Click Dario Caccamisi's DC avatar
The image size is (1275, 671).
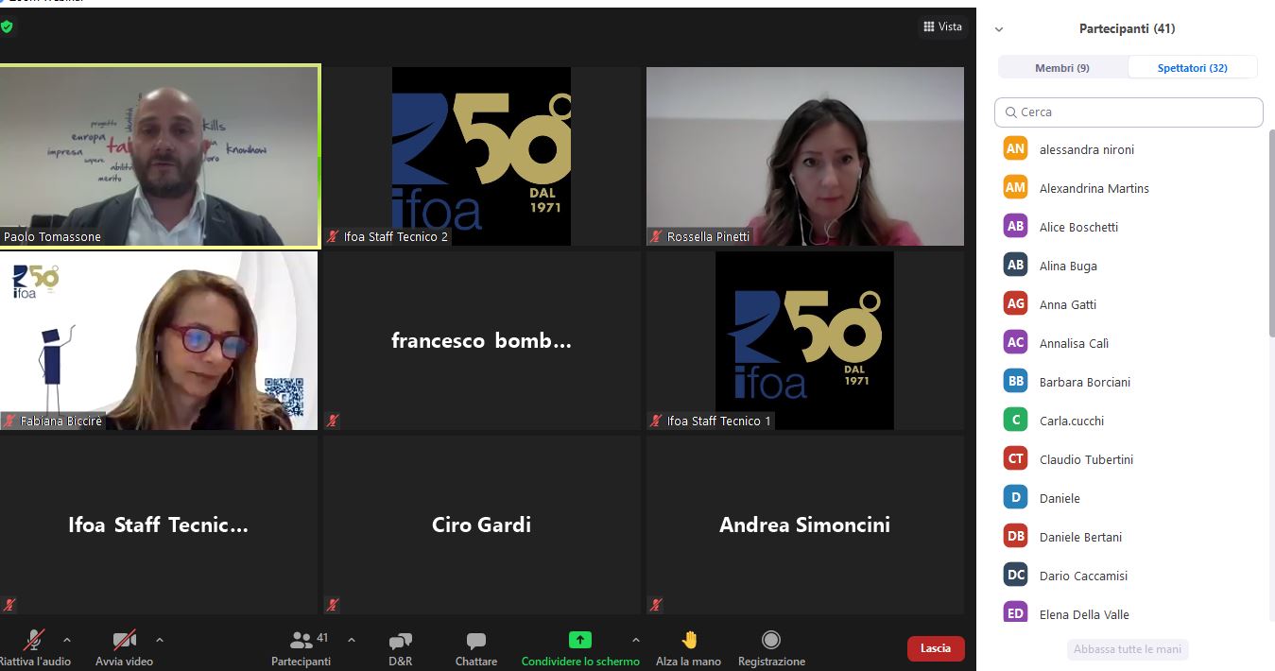[x=1015, y=576]
